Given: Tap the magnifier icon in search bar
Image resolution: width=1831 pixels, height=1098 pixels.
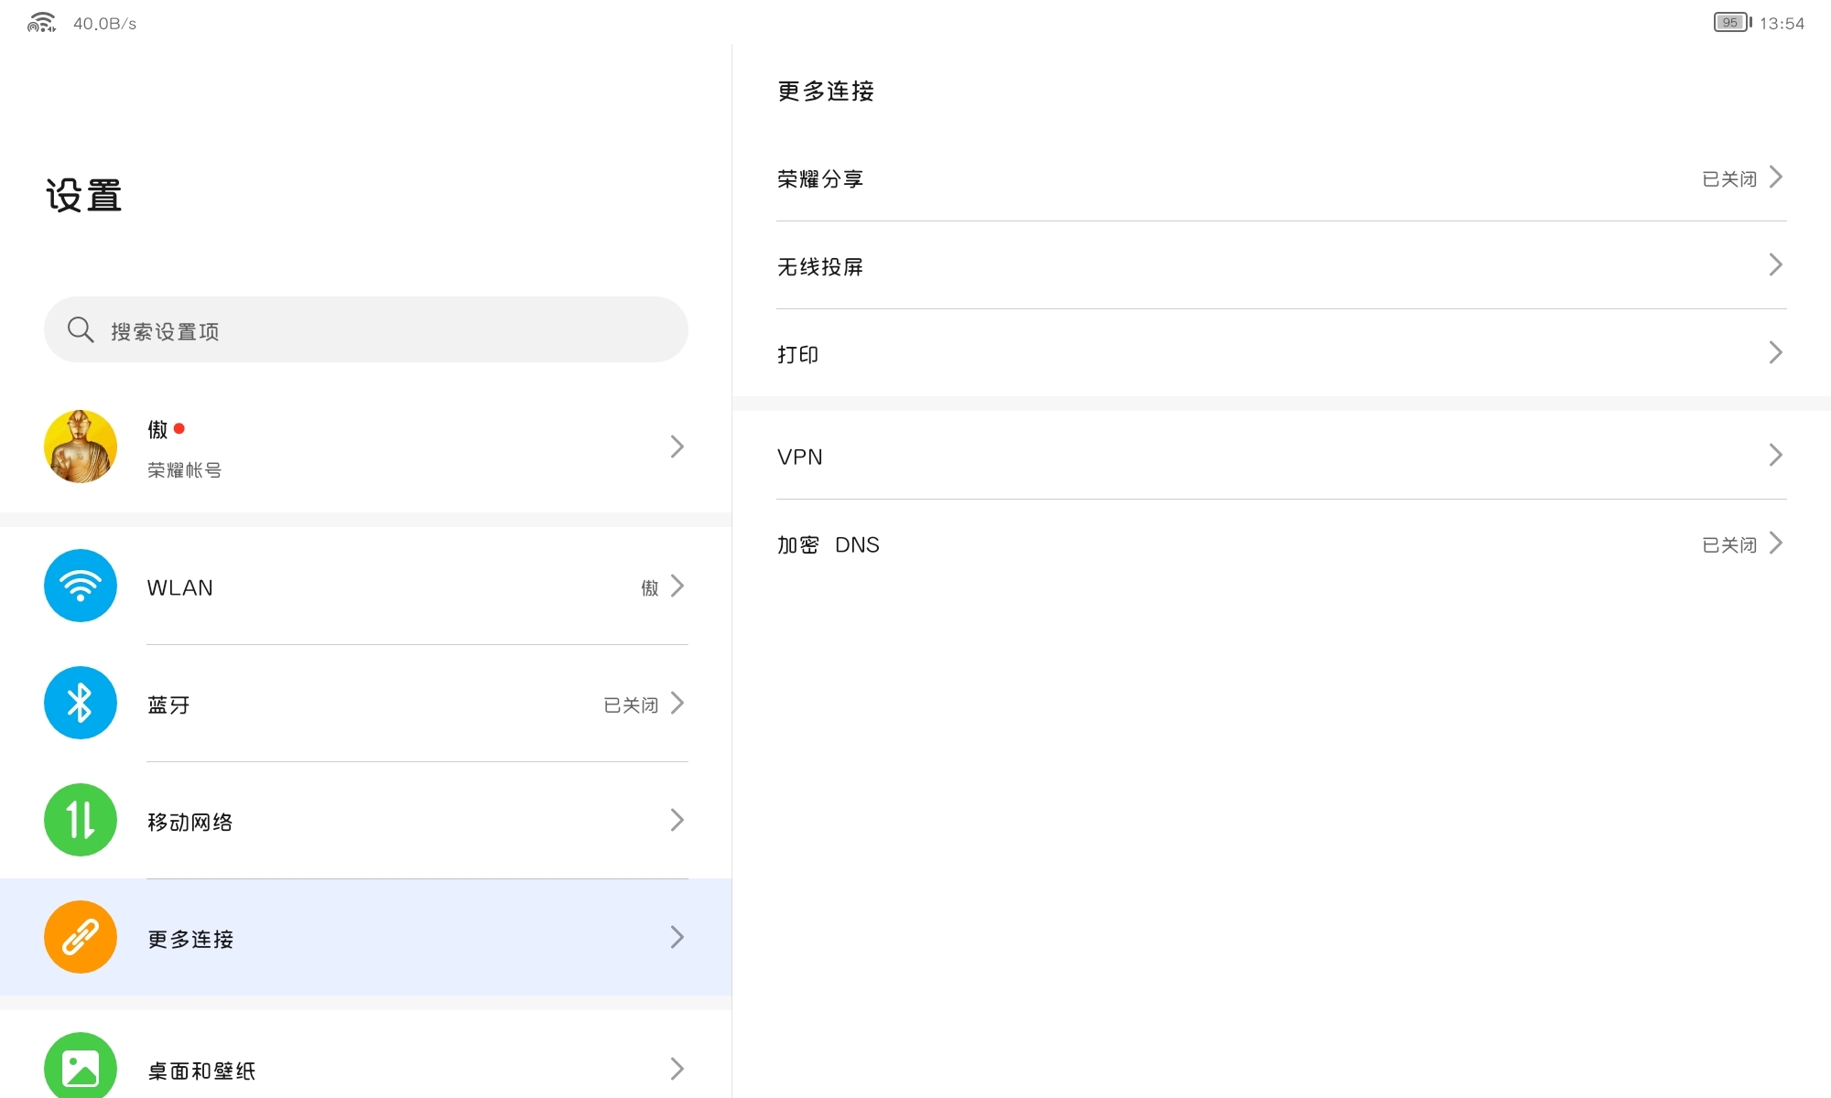Looking at the screenshot, I should 81,329.
